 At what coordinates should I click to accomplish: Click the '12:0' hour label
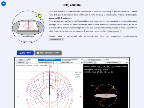(51, 86)
